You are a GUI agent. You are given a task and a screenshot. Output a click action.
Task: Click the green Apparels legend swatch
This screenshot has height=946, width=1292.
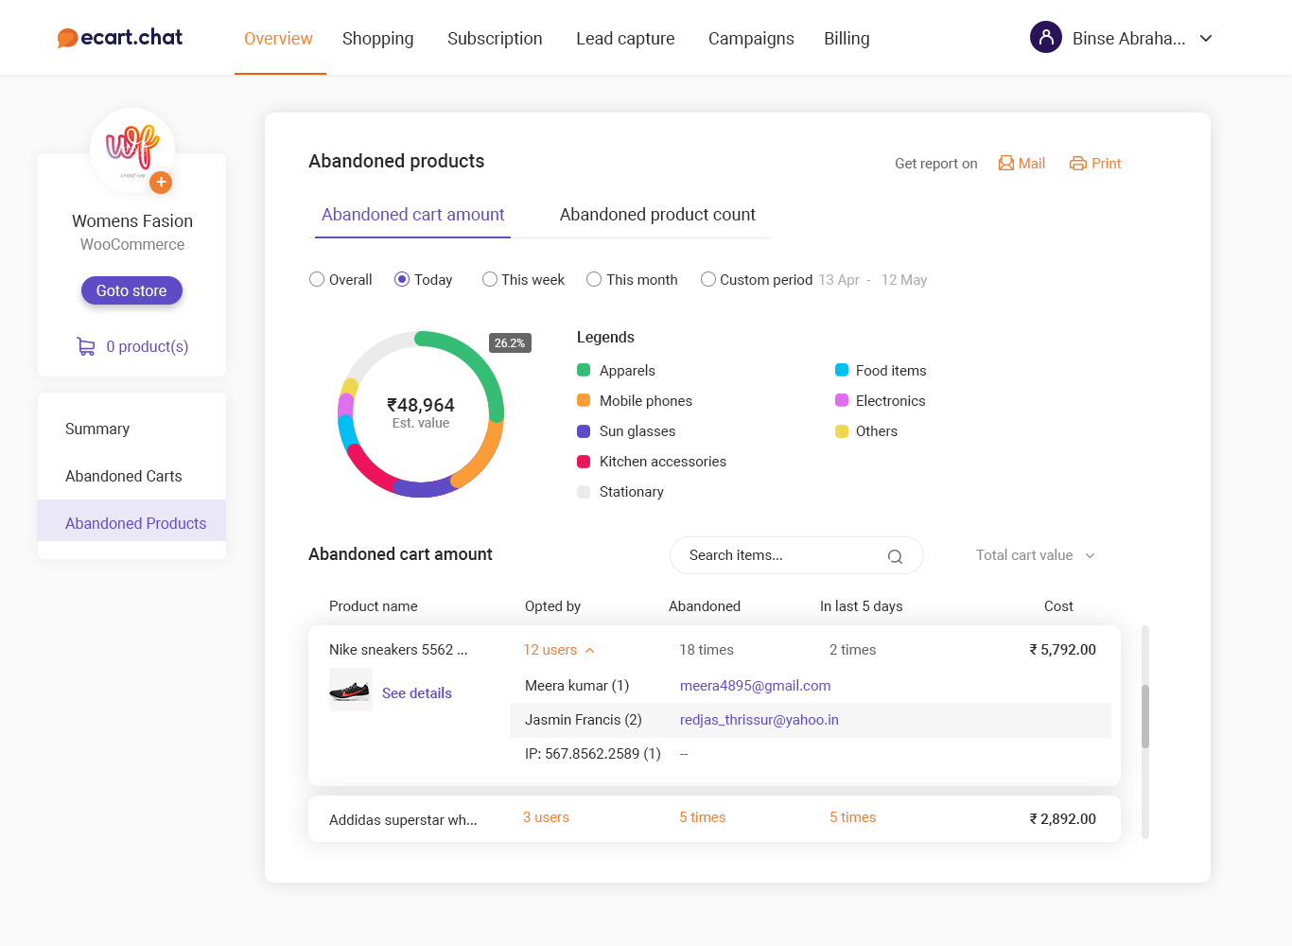click(x=584, y=371)
